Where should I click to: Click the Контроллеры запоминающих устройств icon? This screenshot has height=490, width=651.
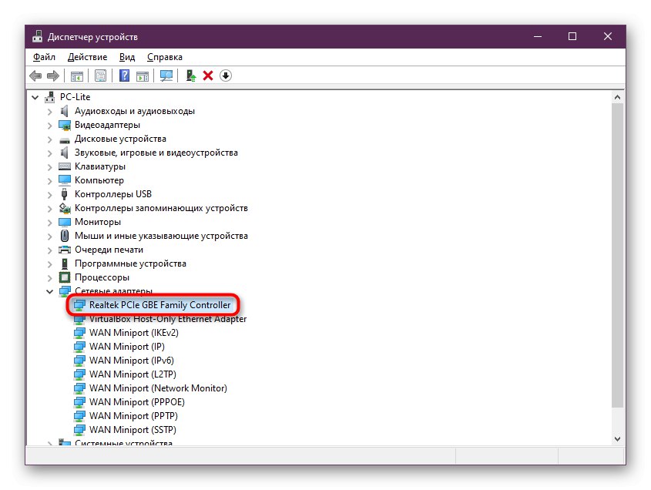point(65,207)
